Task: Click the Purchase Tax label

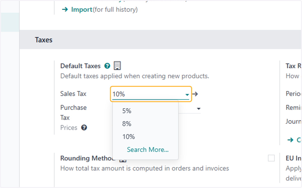Action: (x=73, y=113)
